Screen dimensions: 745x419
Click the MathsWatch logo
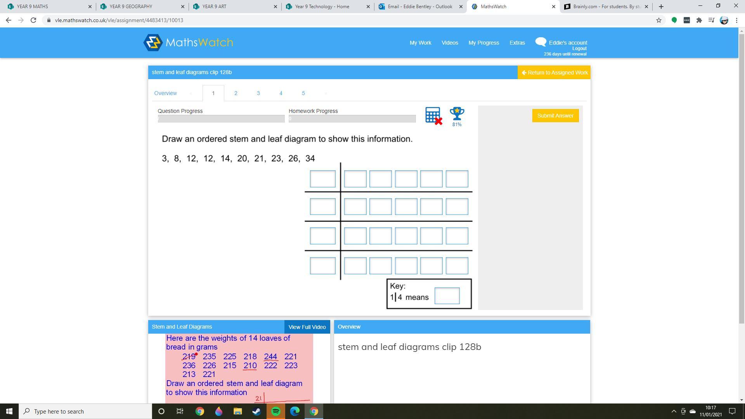click(x=188, y=43)
